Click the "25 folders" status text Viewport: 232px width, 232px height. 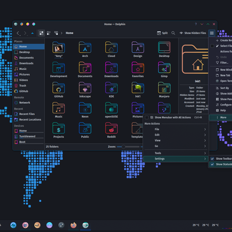click(x=52, y=147)
